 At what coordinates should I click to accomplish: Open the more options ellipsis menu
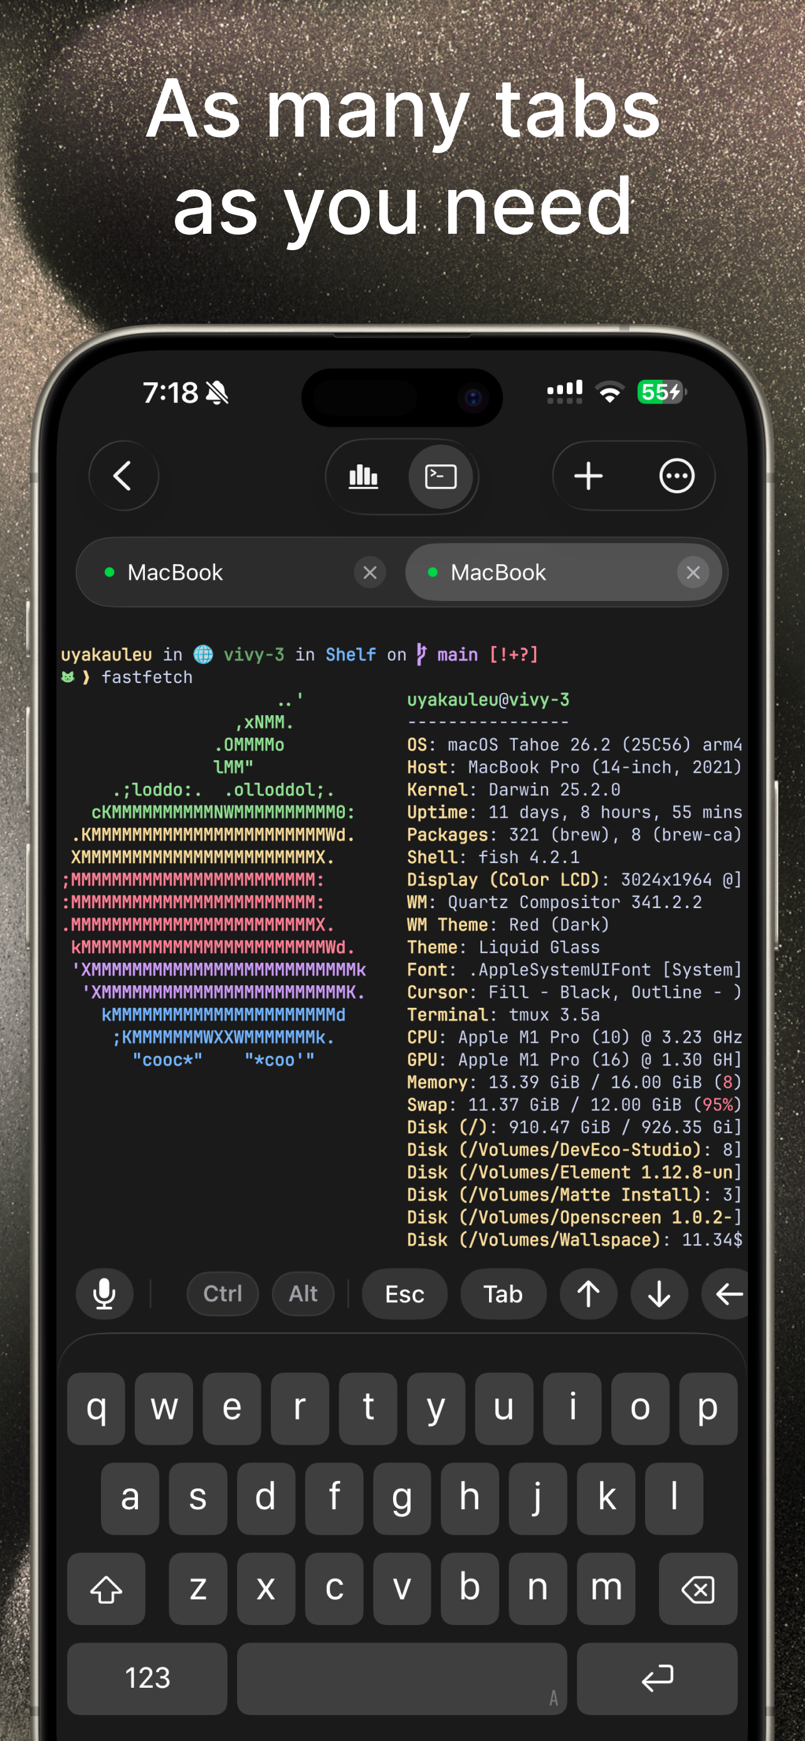(x=676, y=476)
